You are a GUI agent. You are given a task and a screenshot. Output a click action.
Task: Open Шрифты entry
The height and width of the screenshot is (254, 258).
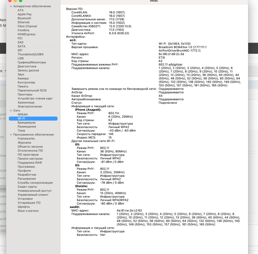24,207
